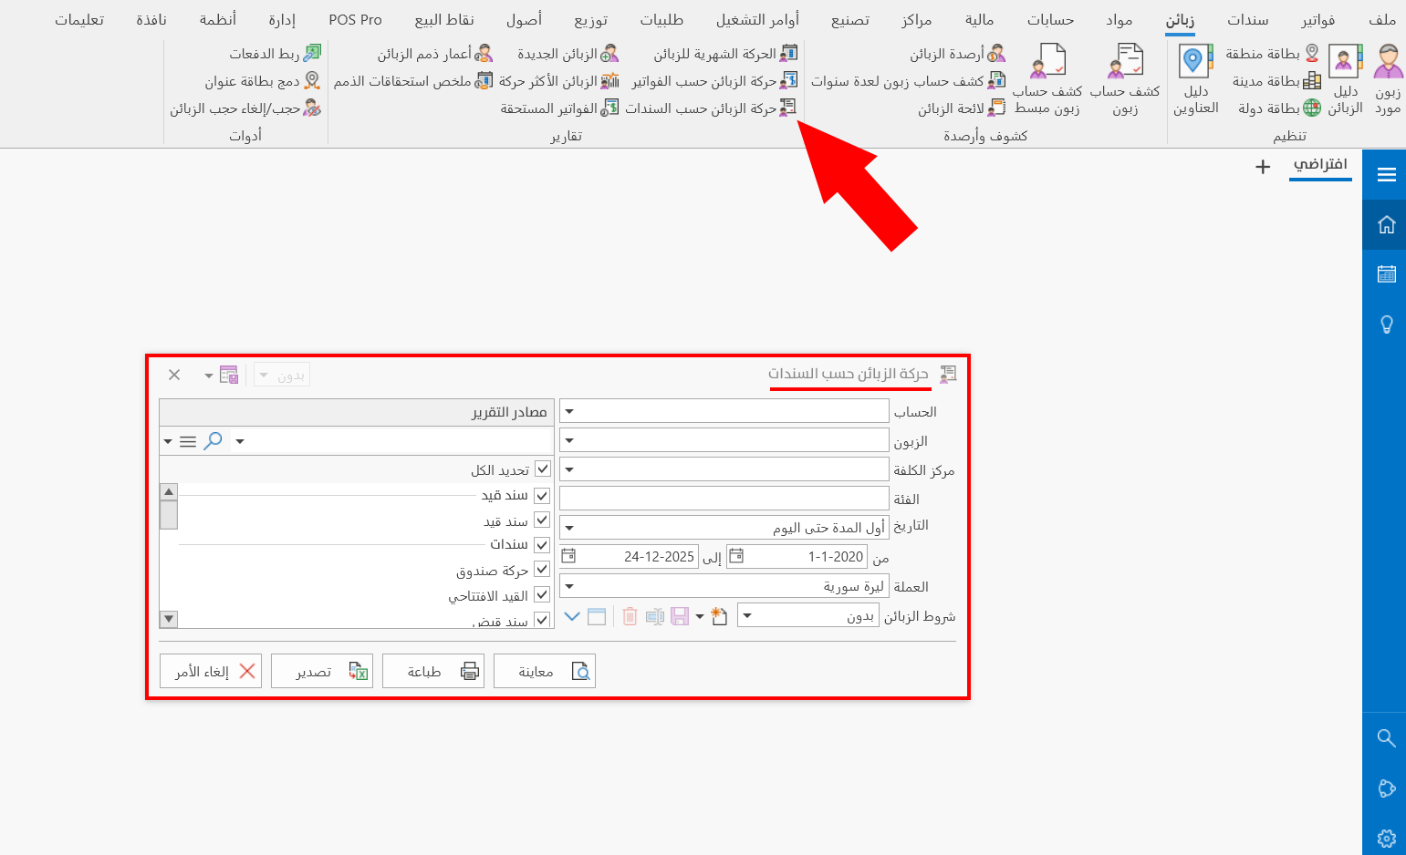This screenshot has height=855, width=1406.
Task: Toggle the حركة صندوق checkbox
Action: point(542,569)
